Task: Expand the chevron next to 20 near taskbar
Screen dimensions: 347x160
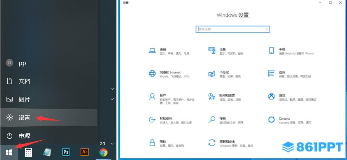Action: pyautogui.click(x=112, y=144)
